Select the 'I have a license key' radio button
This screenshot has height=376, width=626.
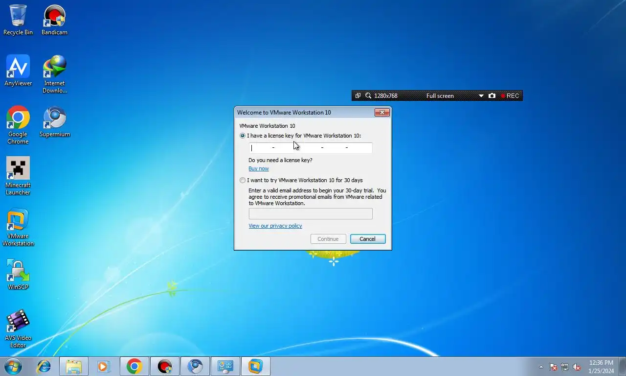(243, 136)
